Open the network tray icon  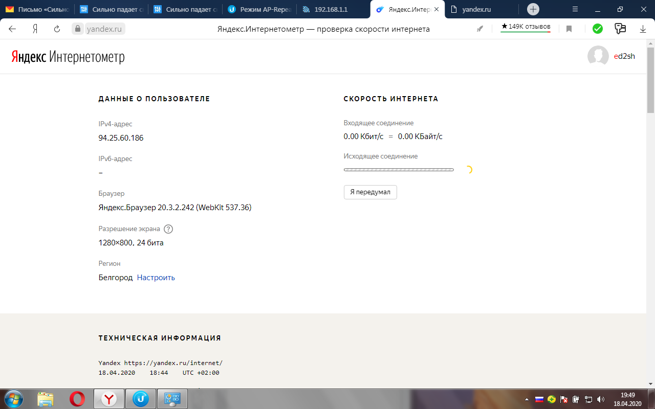click(x=588, y=399)
